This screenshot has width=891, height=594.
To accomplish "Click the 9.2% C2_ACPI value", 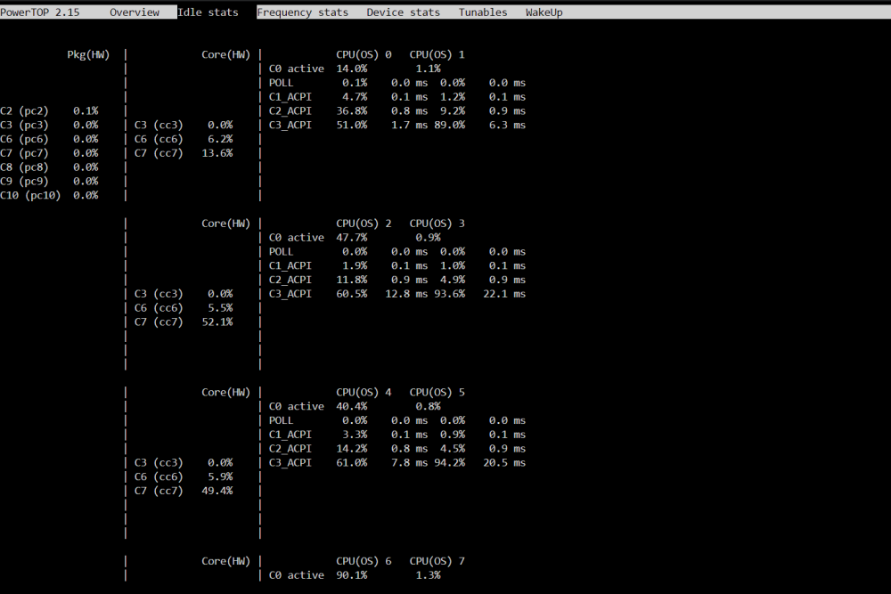I will click(x=453, y=111).
